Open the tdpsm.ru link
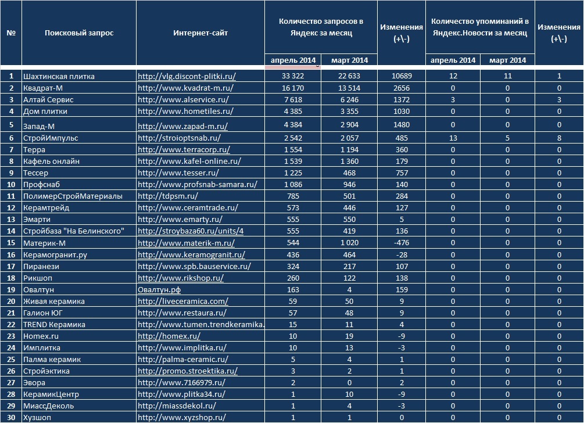Screen dimensions: 584x423 coord(168,196)
